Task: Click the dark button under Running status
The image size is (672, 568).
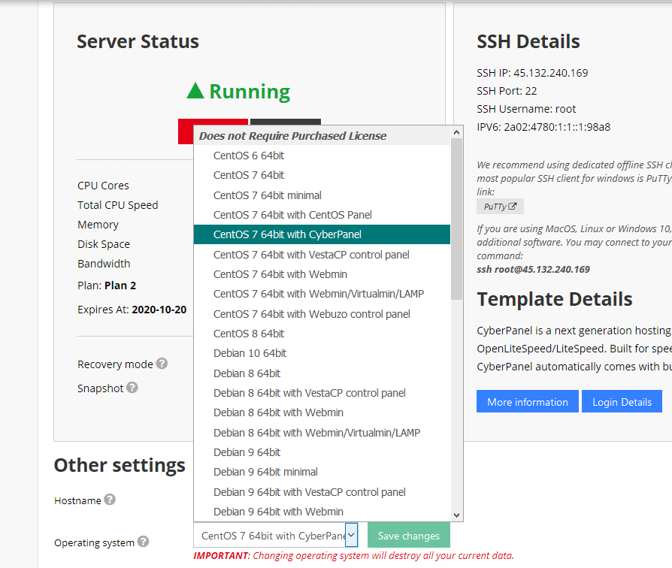Action: pos(286,122)
